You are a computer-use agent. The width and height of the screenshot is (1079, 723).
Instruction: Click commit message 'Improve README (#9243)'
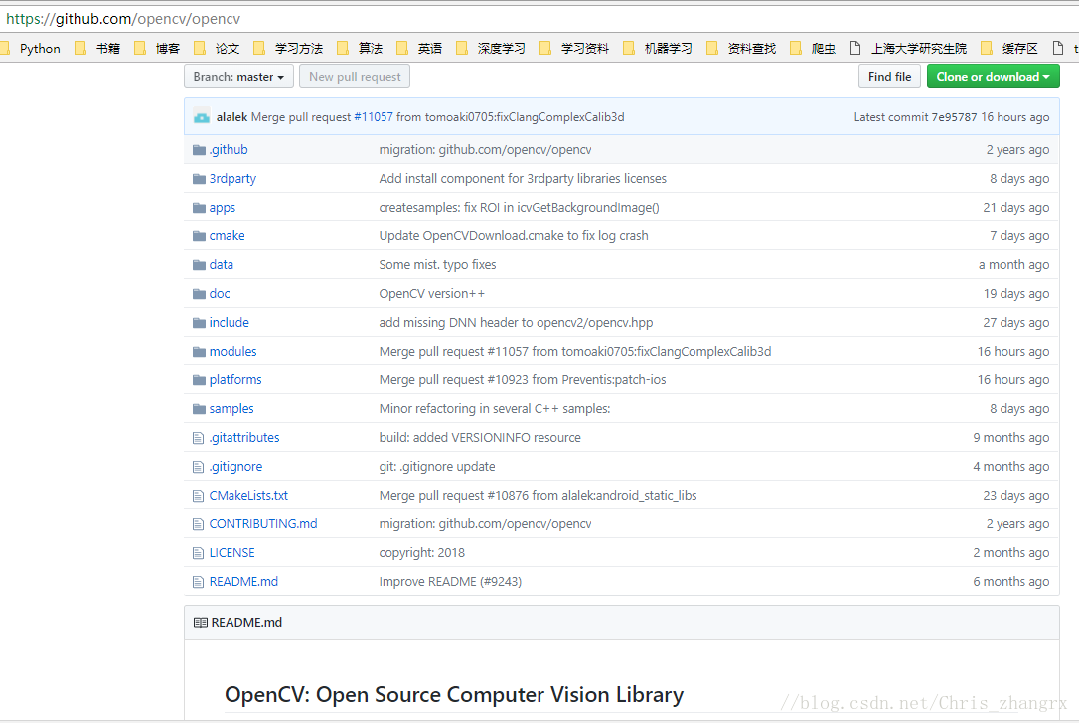click(450, 582)
